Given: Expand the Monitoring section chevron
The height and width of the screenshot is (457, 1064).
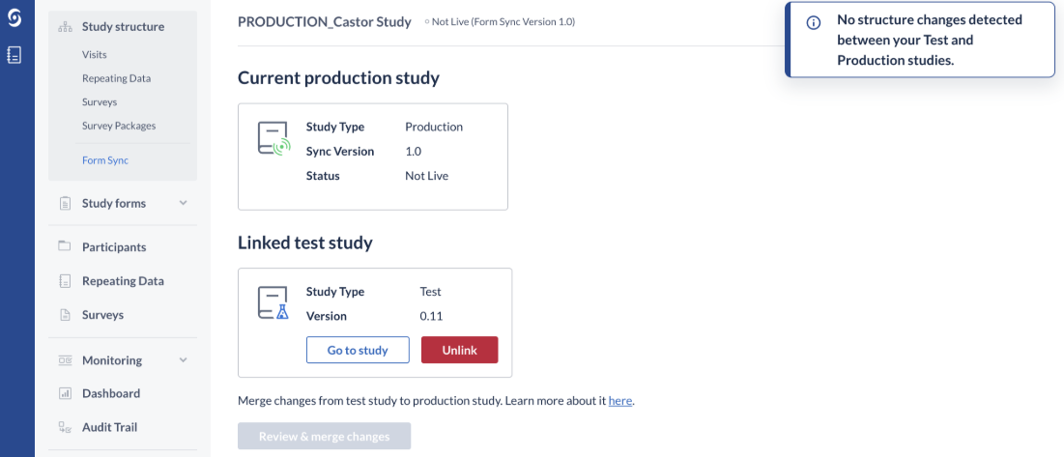Looking at the screenshot, I should pos(183,360).
